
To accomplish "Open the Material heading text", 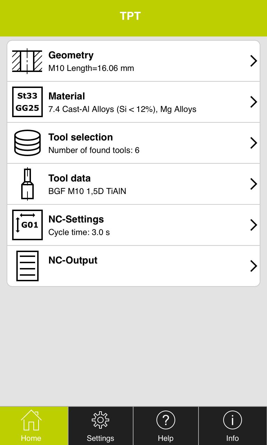I will coord(67,96).
